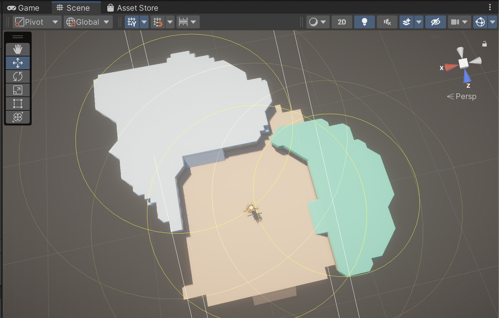Click the upper gray cone of orientation gizmo
The width and height of the screenshot is (499, 318).
click(460, 52)
